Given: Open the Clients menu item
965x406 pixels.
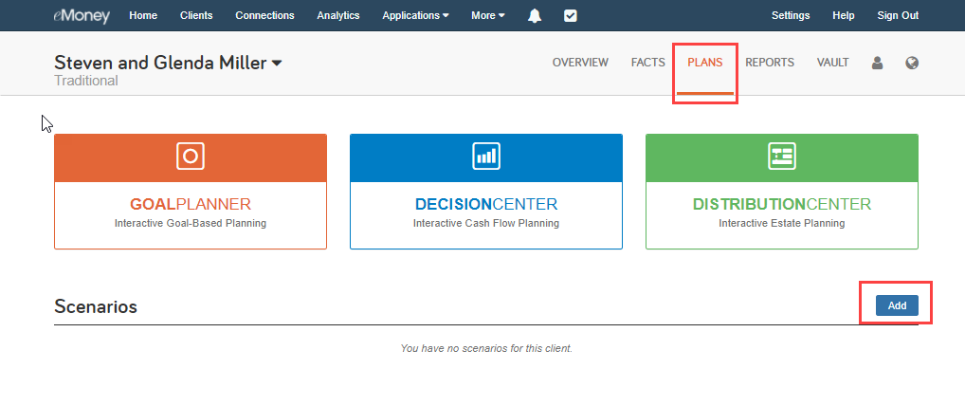Looking at the screenshot, I should [196, 15].
